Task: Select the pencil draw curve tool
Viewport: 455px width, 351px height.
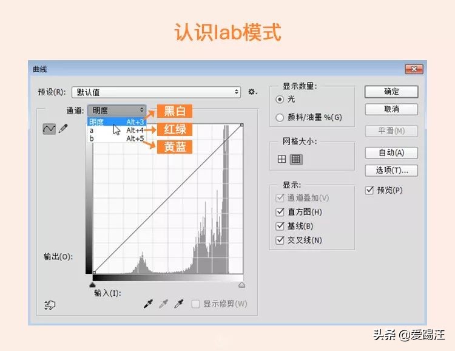Action: [x=63, y=128]
